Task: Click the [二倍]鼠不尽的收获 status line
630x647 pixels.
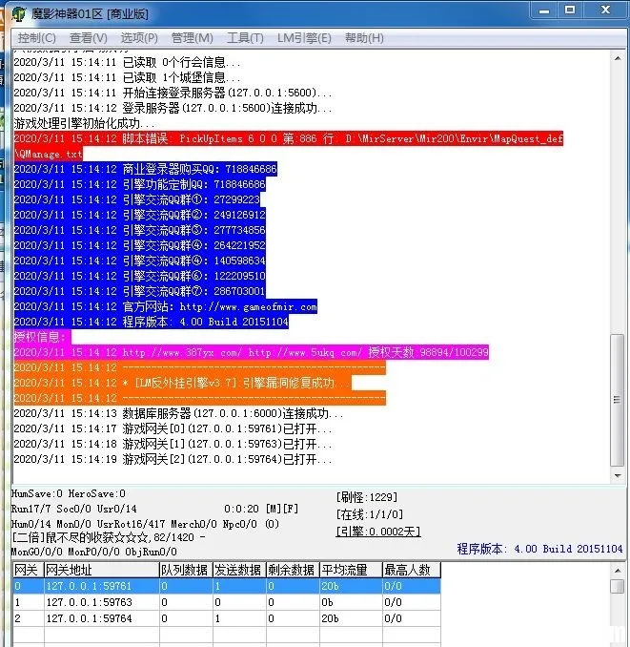Action: (108, 537)
